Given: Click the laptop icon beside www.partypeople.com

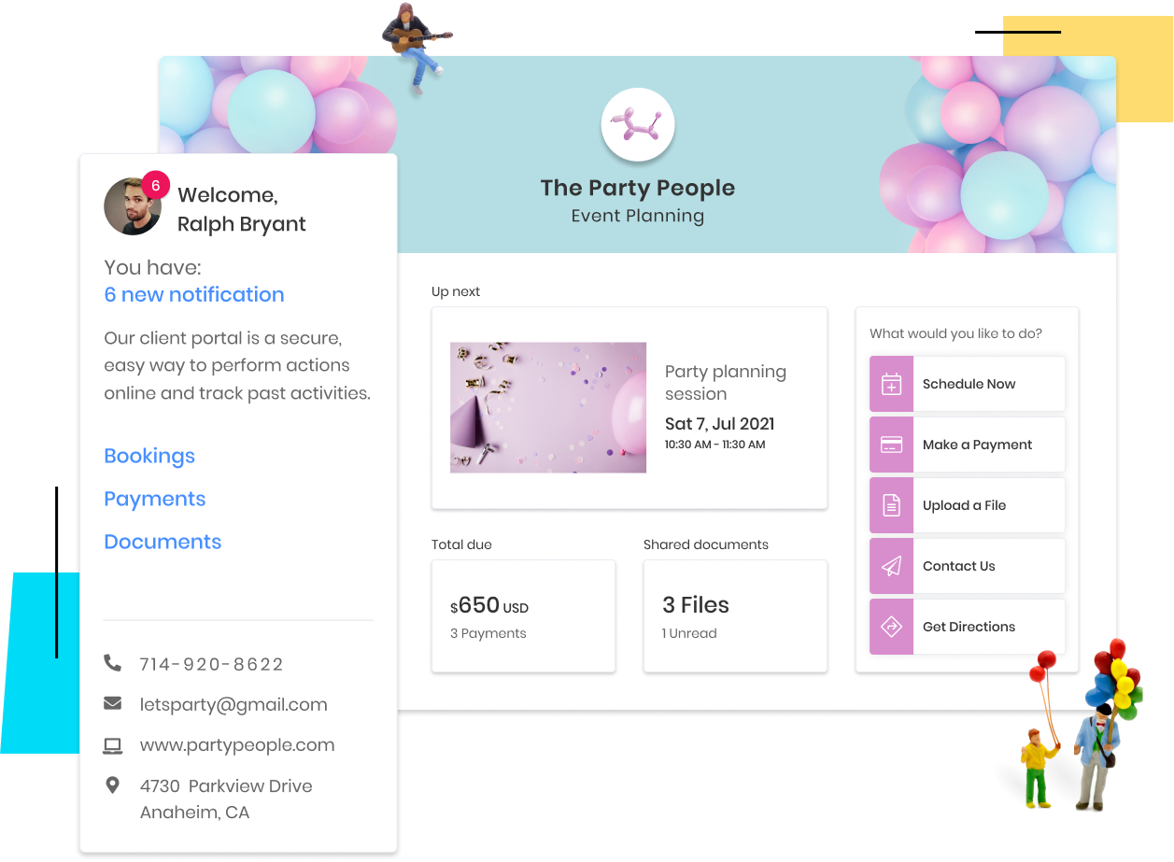Looking at the screenshot, I should [x=112, y=745].
